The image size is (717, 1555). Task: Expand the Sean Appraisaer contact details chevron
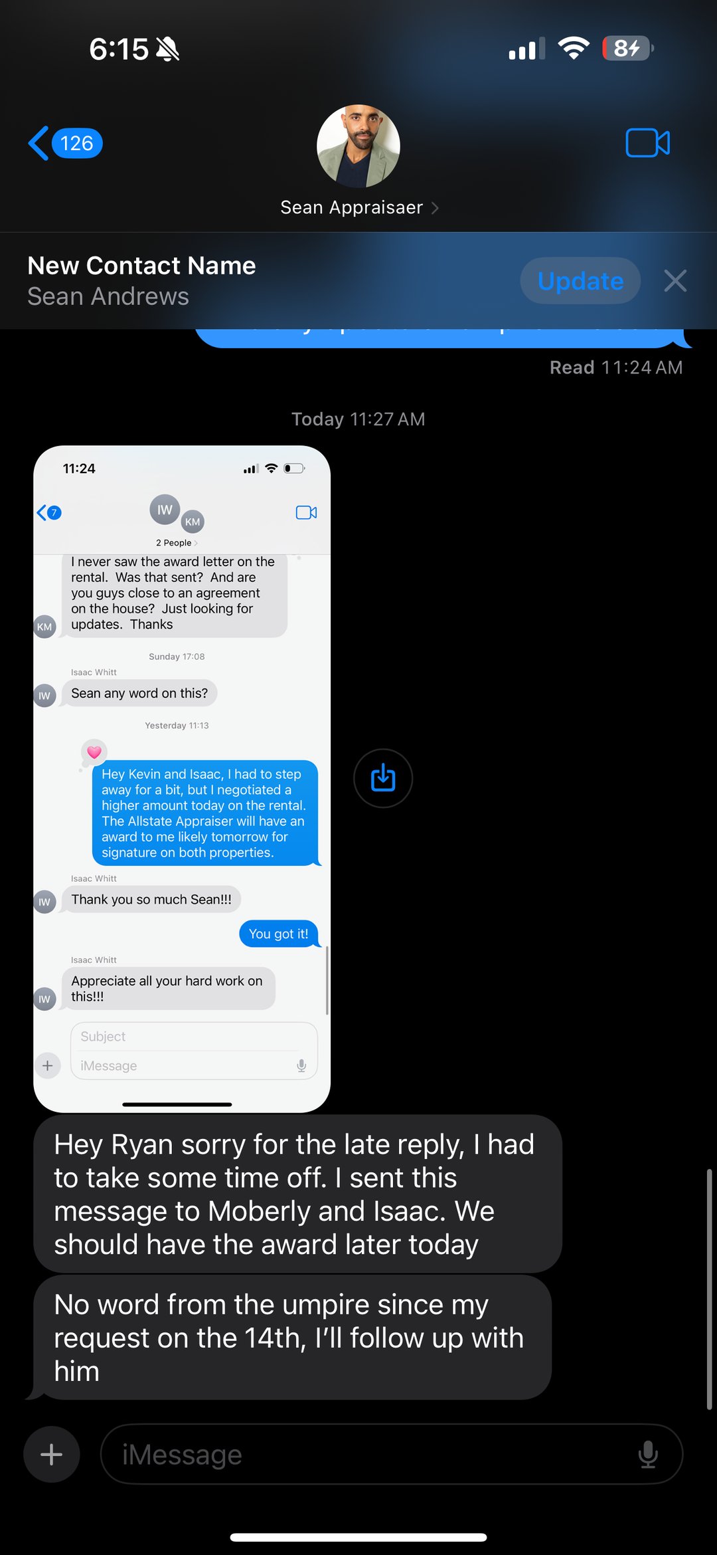coord(435,208)
